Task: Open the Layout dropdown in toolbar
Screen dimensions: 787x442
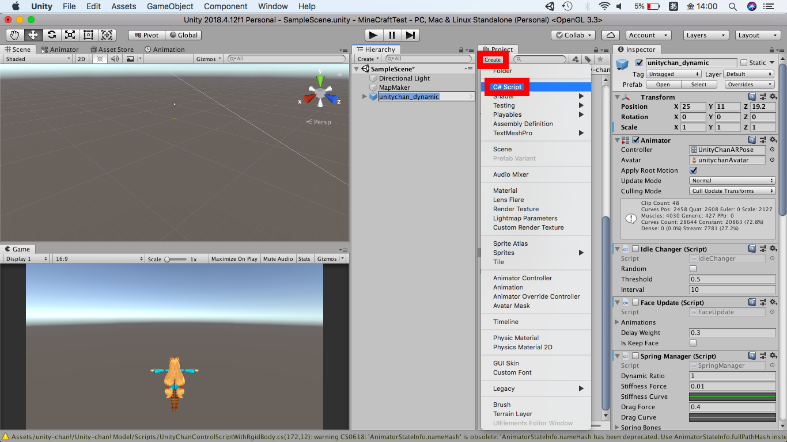Action: pos(756,35)
